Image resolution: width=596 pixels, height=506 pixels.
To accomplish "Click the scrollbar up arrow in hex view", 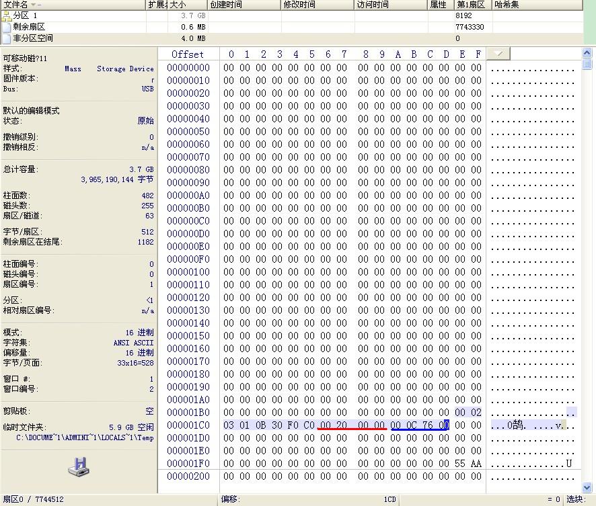I will tap(587, 53).
